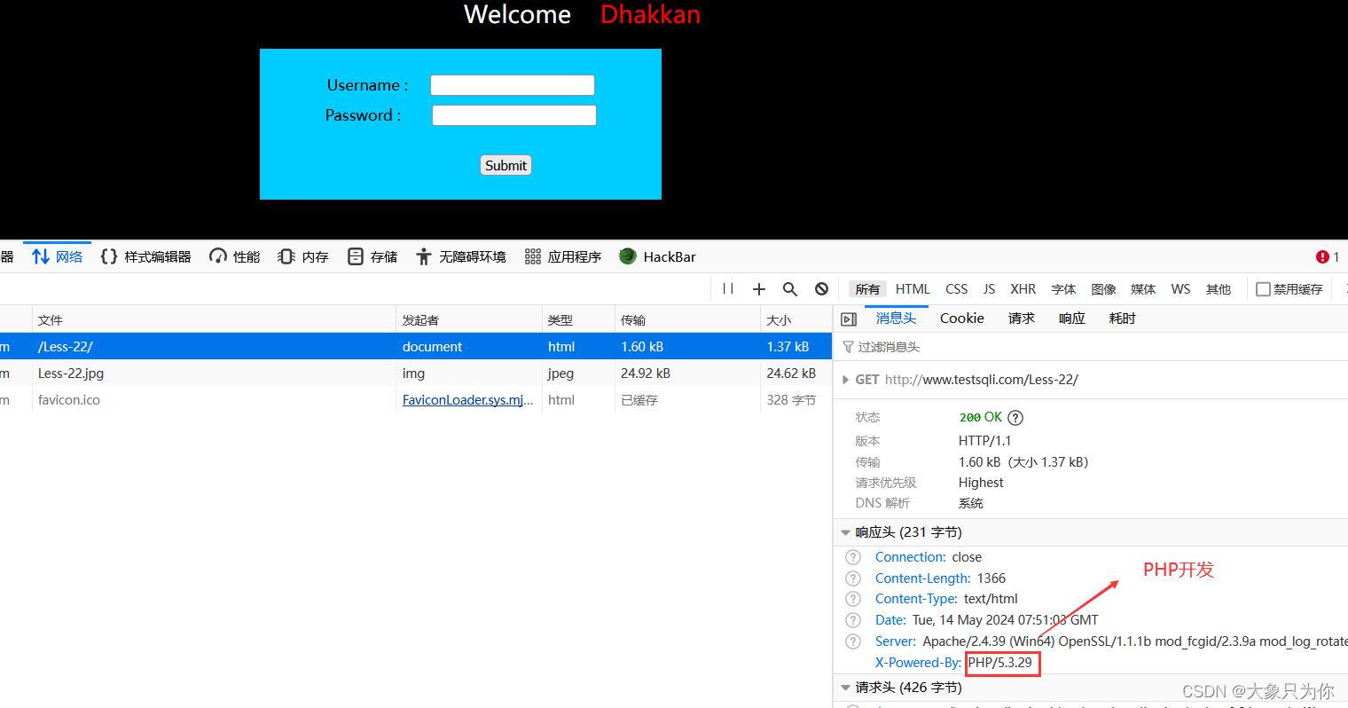Click the Username input field

coord(513,85)
